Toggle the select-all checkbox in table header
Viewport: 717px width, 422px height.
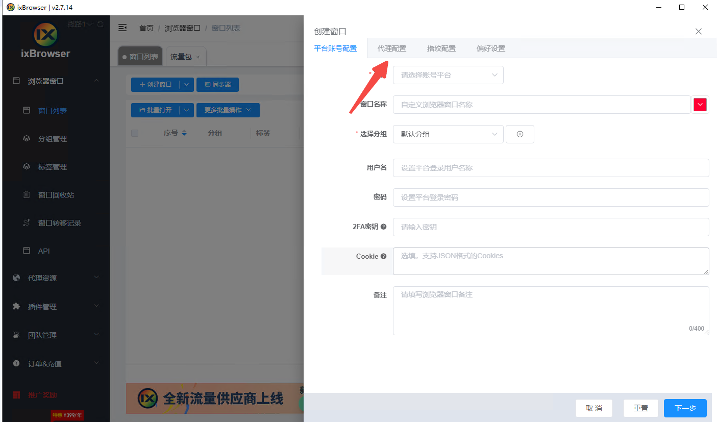(135, 133)
